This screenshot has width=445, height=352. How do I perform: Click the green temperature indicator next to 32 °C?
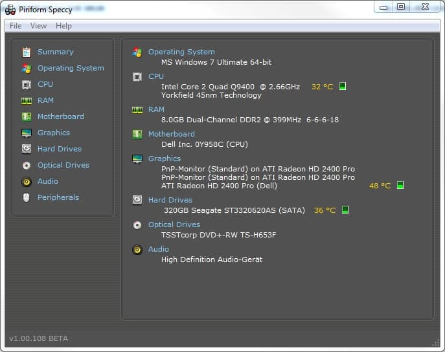343,86
